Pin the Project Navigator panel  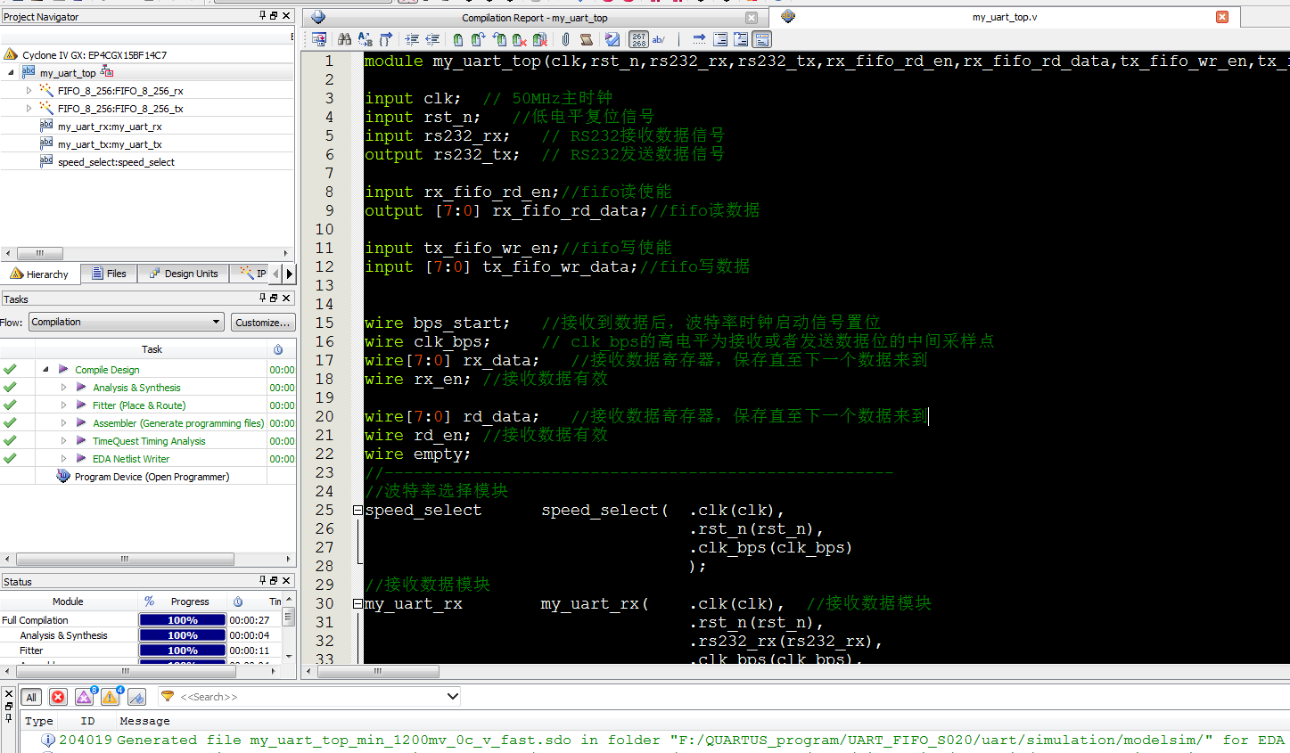click(x=262, y=16)
